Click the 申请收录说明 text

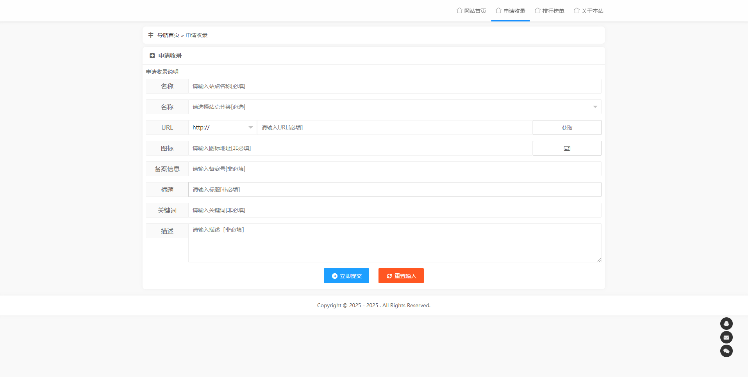(162, 72)
